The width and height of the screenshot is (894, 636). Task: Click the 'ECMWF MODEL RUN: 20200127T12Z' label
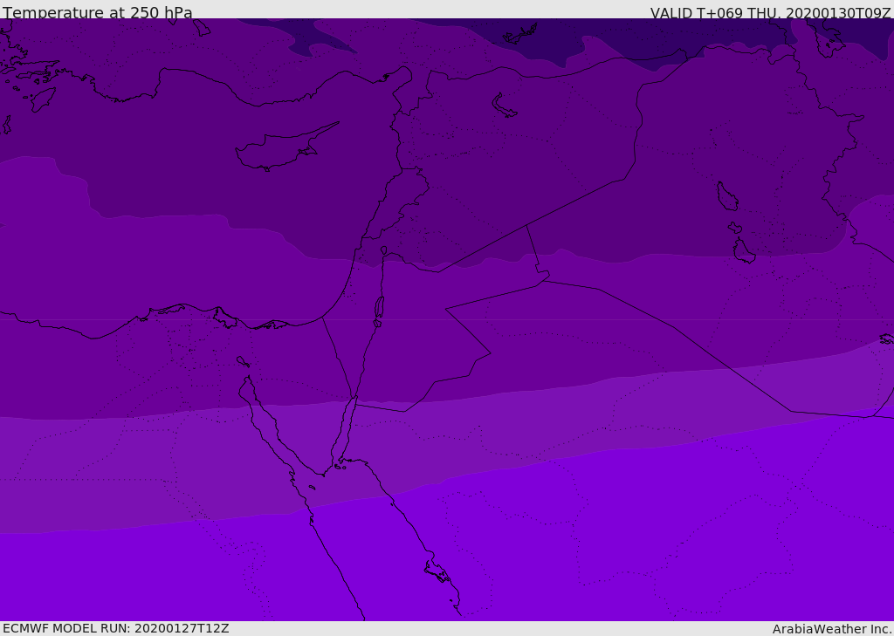(116, 629)
